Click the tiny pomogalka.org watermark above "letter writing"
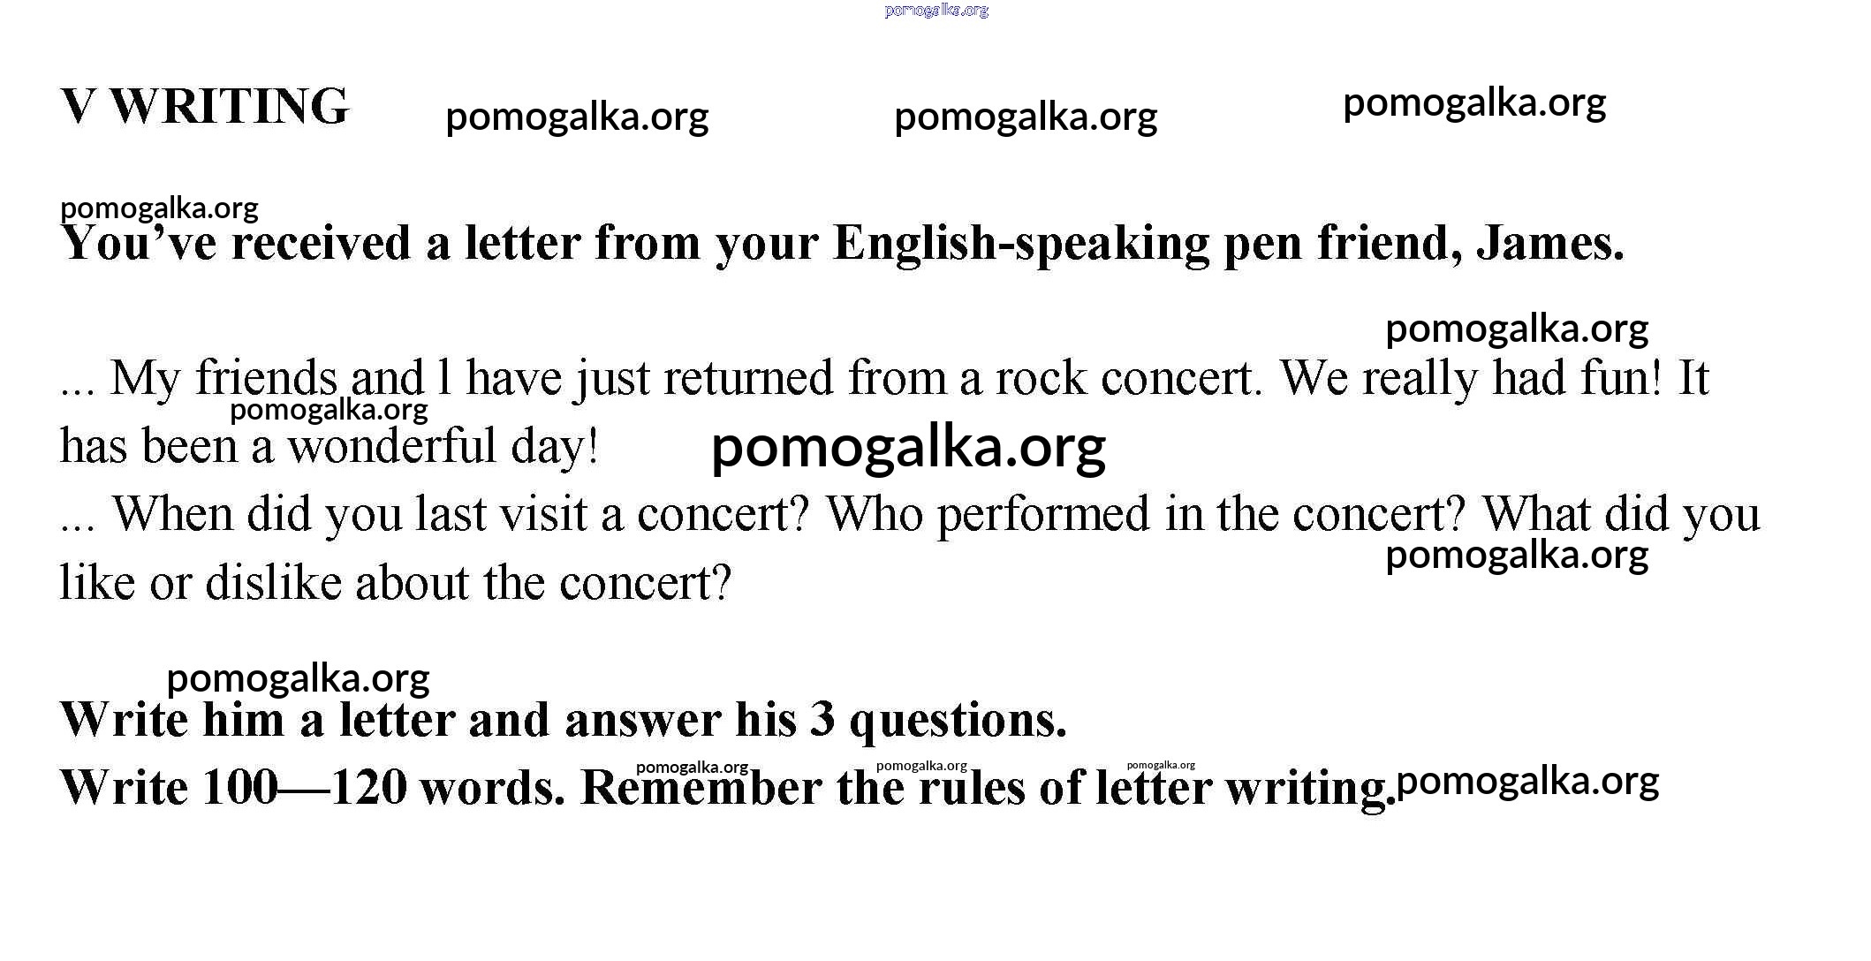The image size is (1871, 961). pyautogui.click(x=1161, y=765)
